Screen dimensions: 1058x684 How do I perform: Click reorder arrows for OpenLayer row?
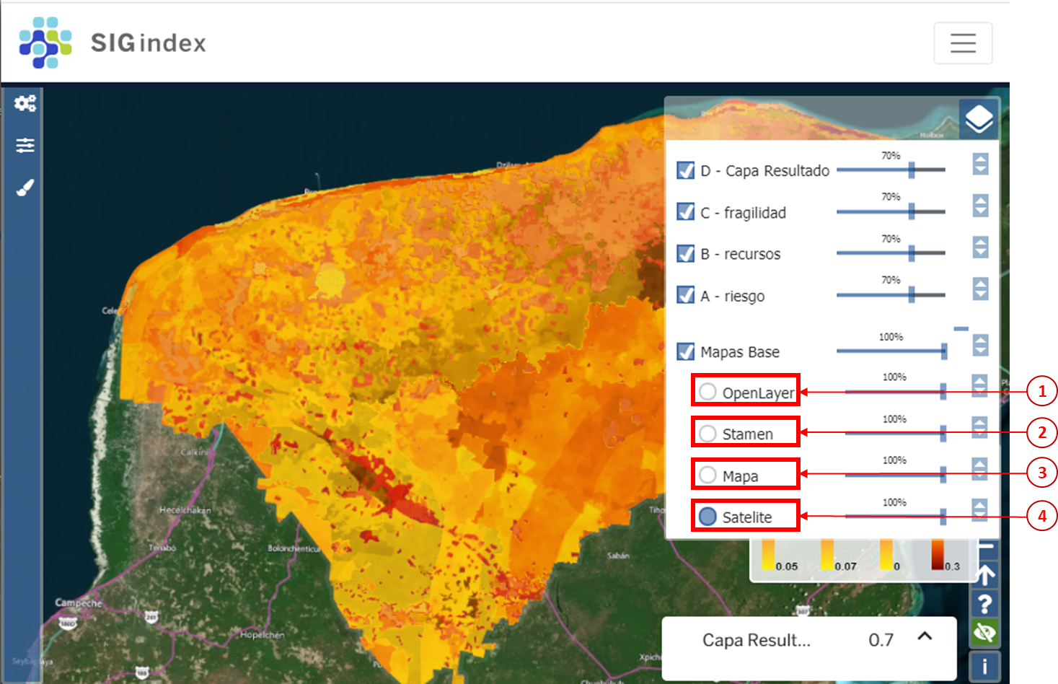tap(979, 386)
